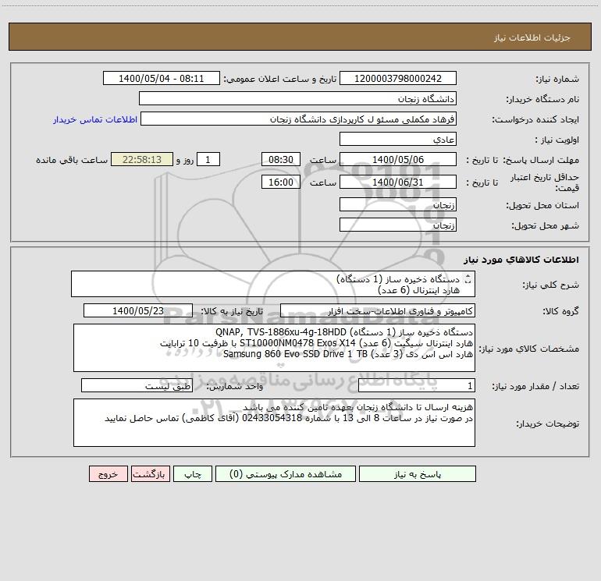
Task: Click the گروه کالا field
Action: (378, 310)
